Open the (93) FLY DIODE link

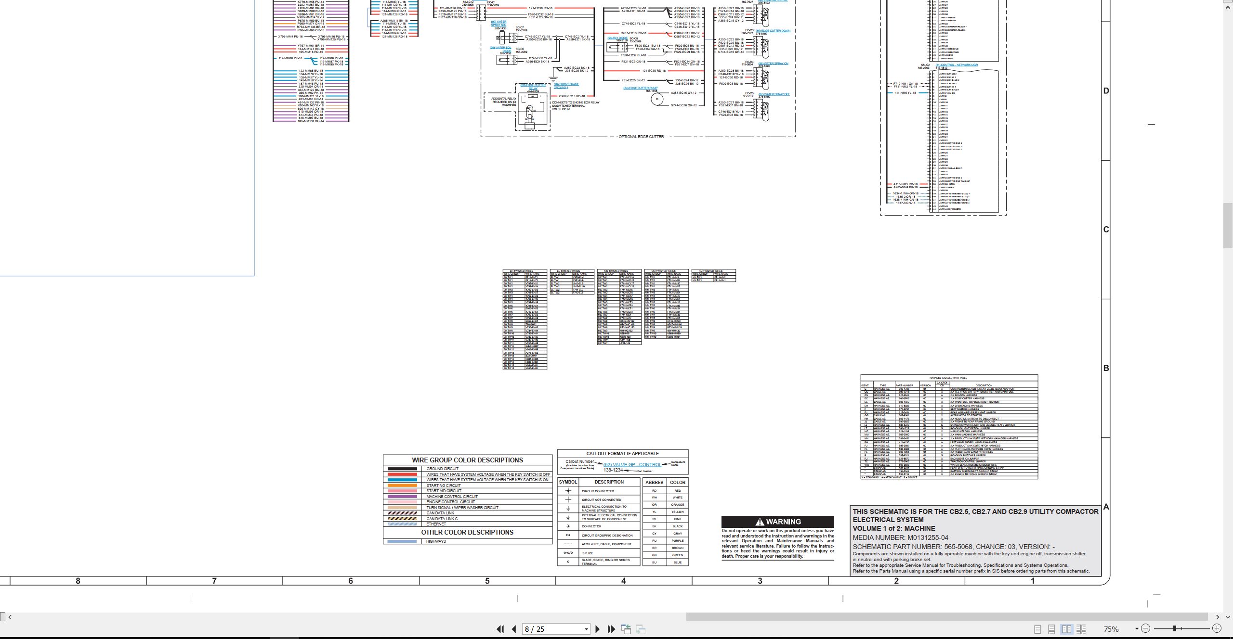coord(617,38)
